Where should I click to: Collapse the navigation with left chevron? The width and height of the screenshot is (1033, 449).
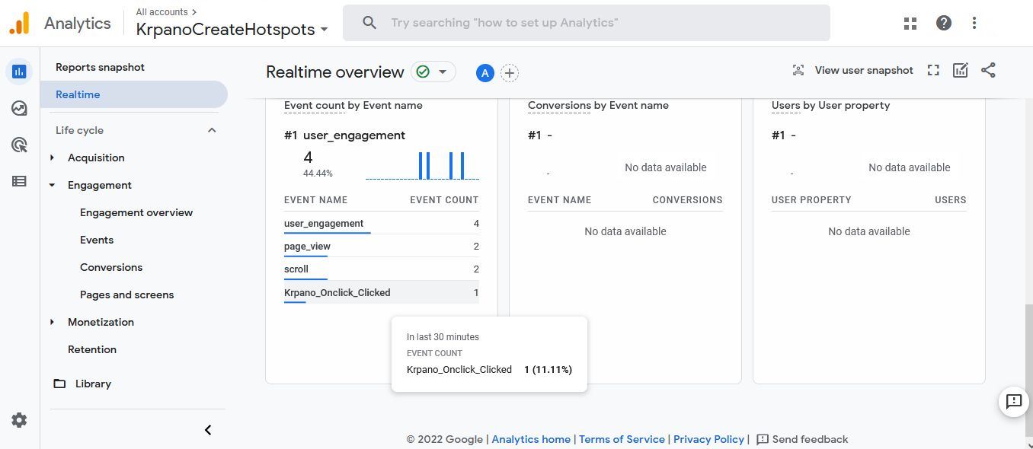(208, 430)
